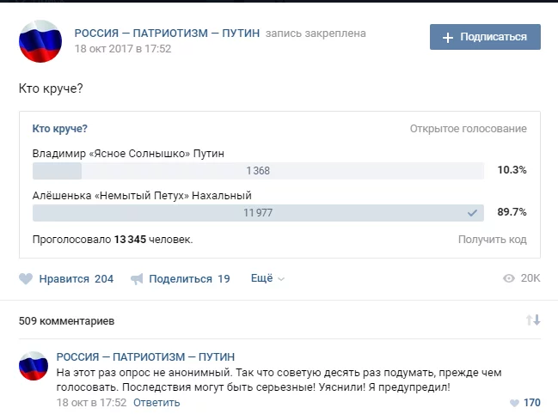Image resolution: width=558 pixels, height=414 pixels.
Task: Click the checkmark on Нахальный poll option
Action: 472,212
